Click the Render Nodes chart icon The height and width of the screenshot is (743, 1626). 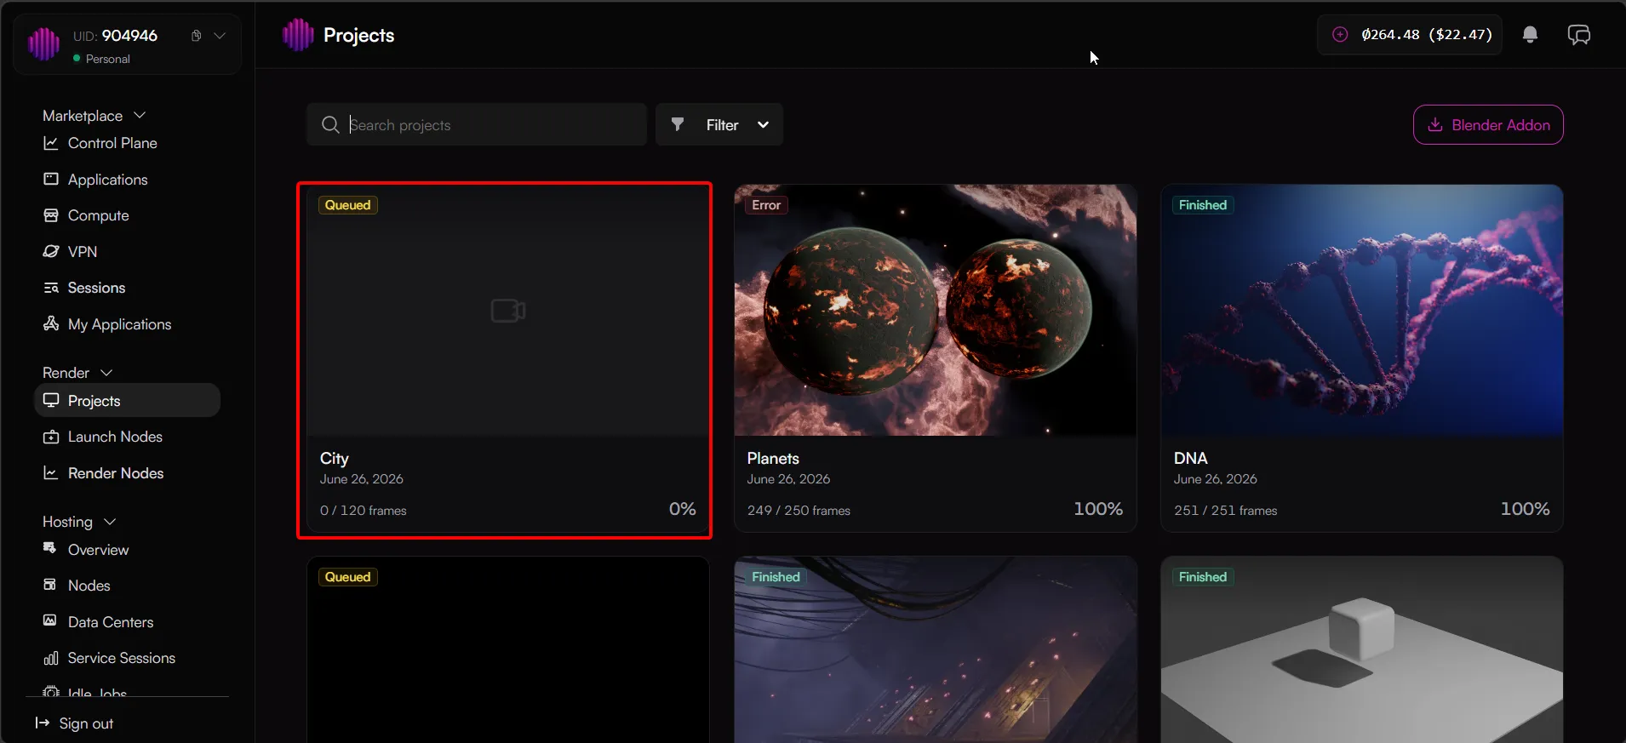pyautogui.click(x=51, y=472)
